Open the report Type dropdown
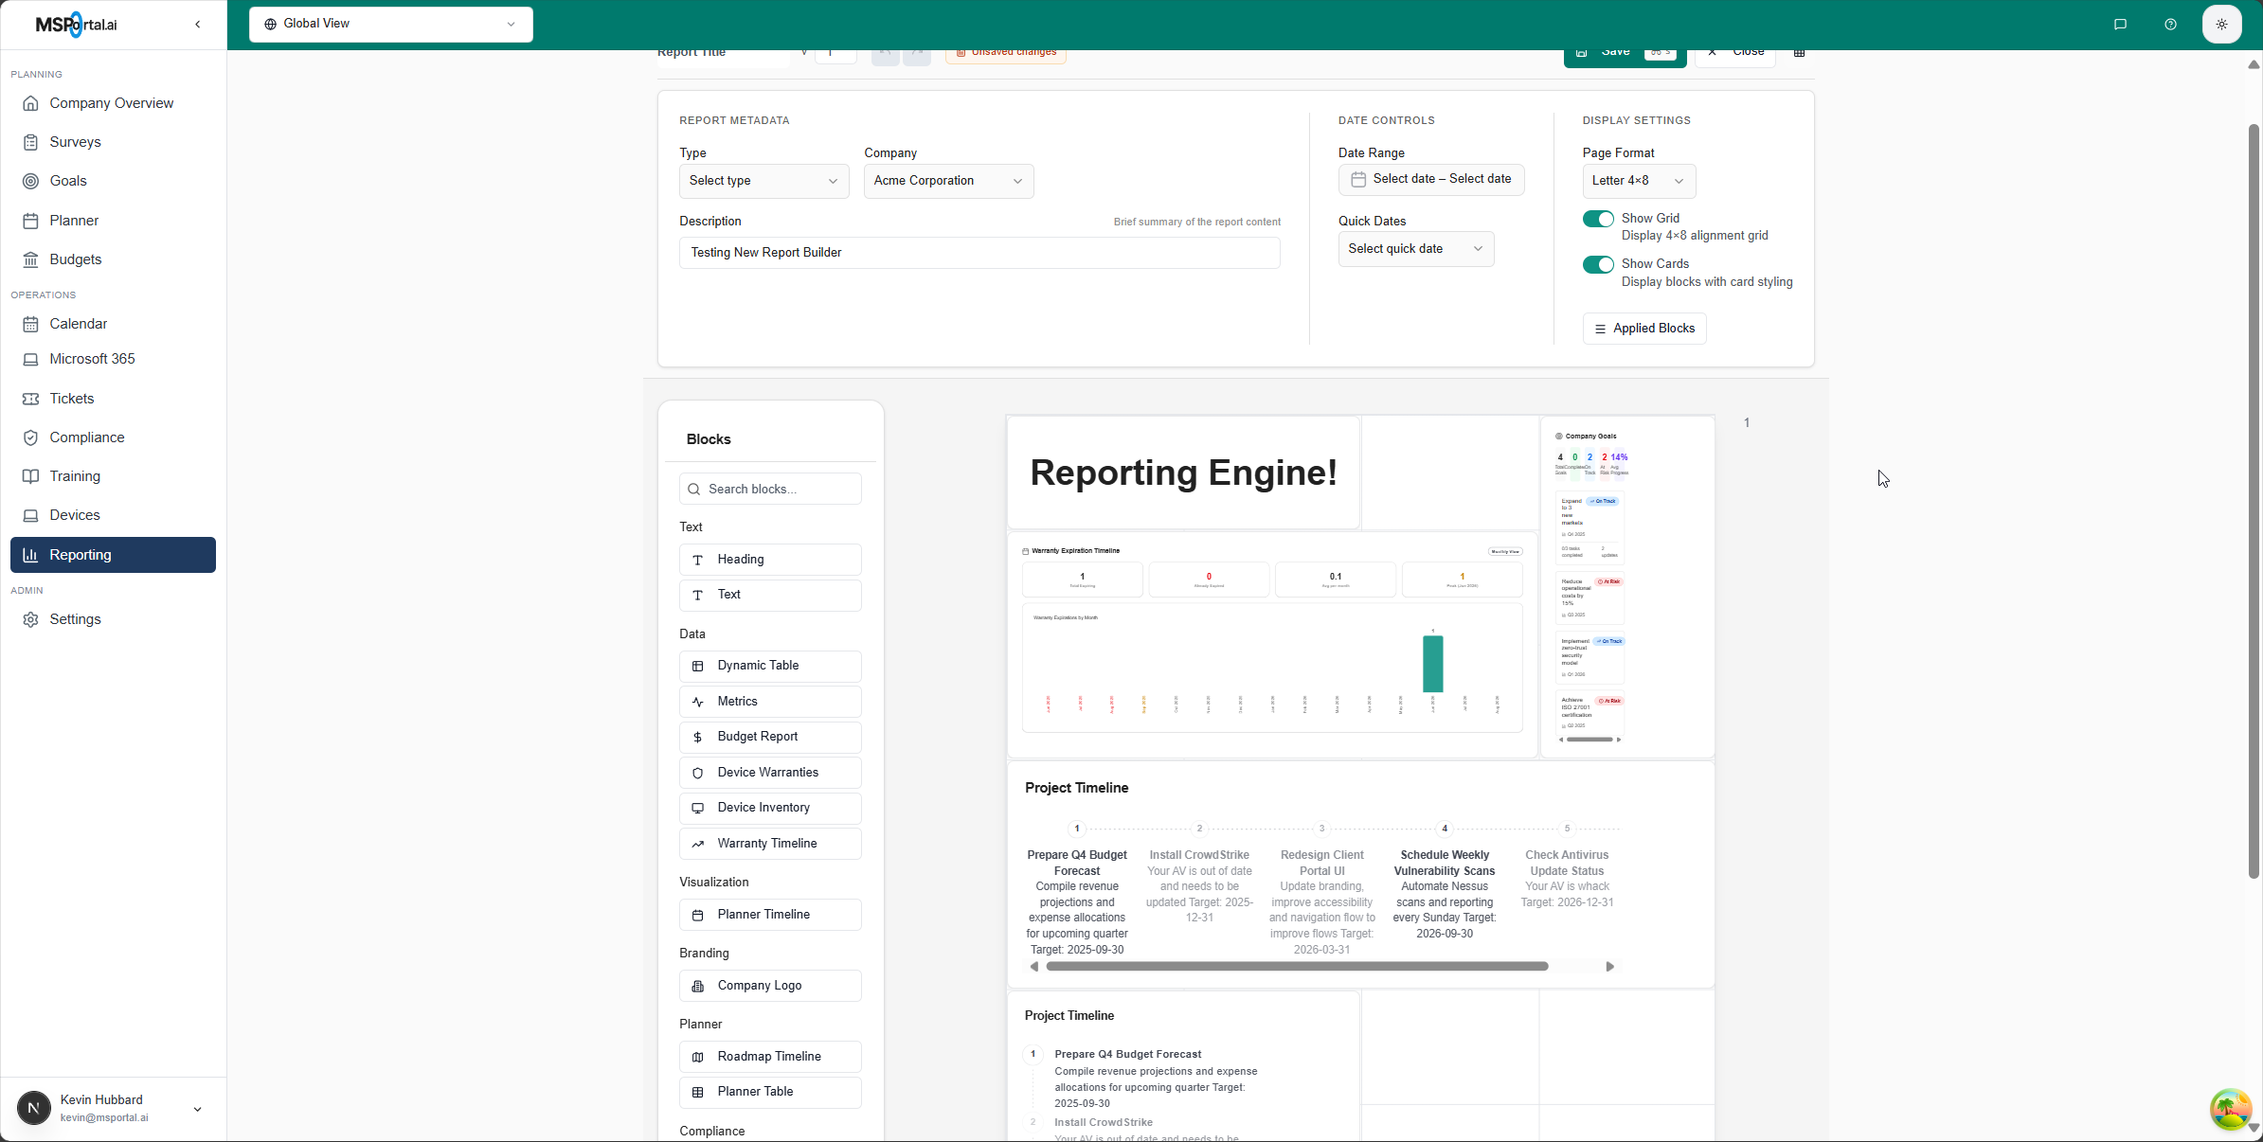 763,181
